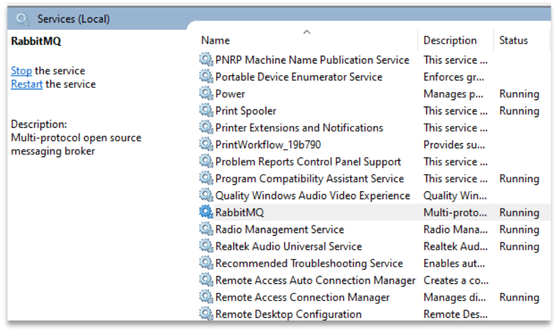558x332 pixels.
Task: Click the Enables aut... description cell
Action: point(454,263)
